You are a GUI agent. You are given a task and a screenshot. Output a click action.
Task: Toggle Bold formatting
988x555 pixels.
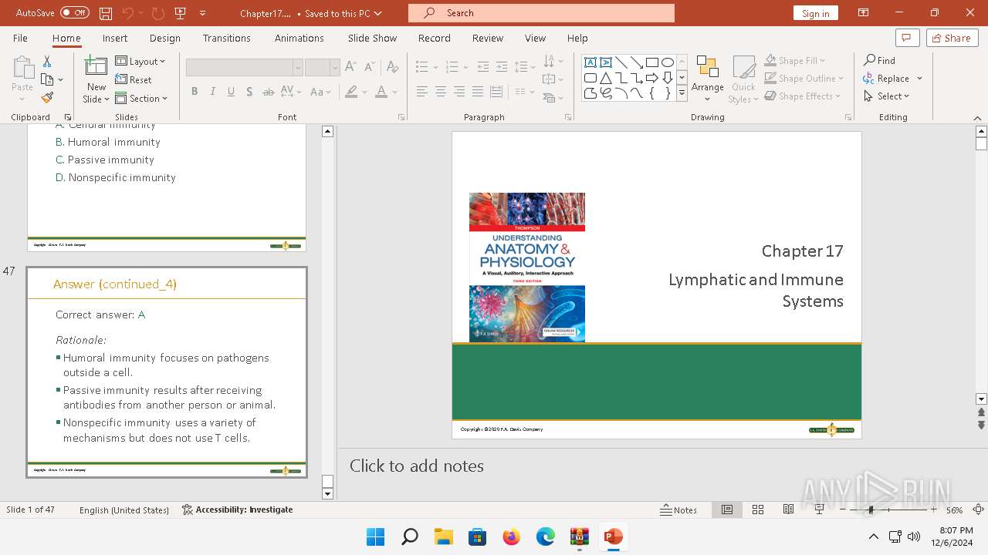point(195,92)
